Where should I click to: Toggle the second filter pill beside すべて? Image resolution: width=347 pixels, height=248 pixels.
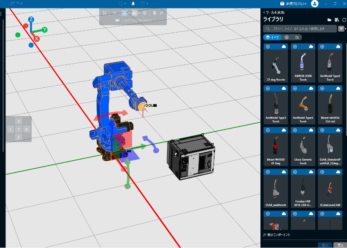tap(287, 37)
